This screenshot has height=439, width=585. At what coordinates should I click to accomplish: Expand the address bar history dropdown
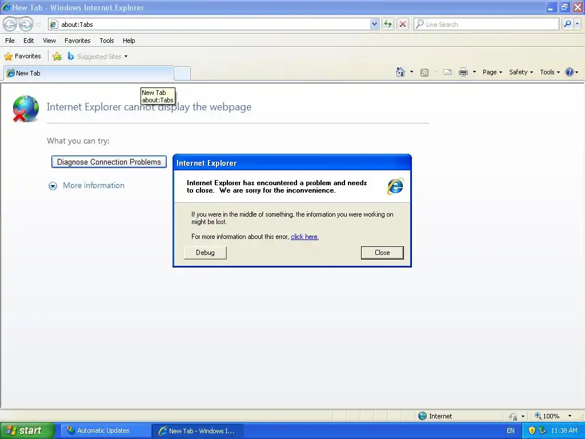[x=374, y=24]
